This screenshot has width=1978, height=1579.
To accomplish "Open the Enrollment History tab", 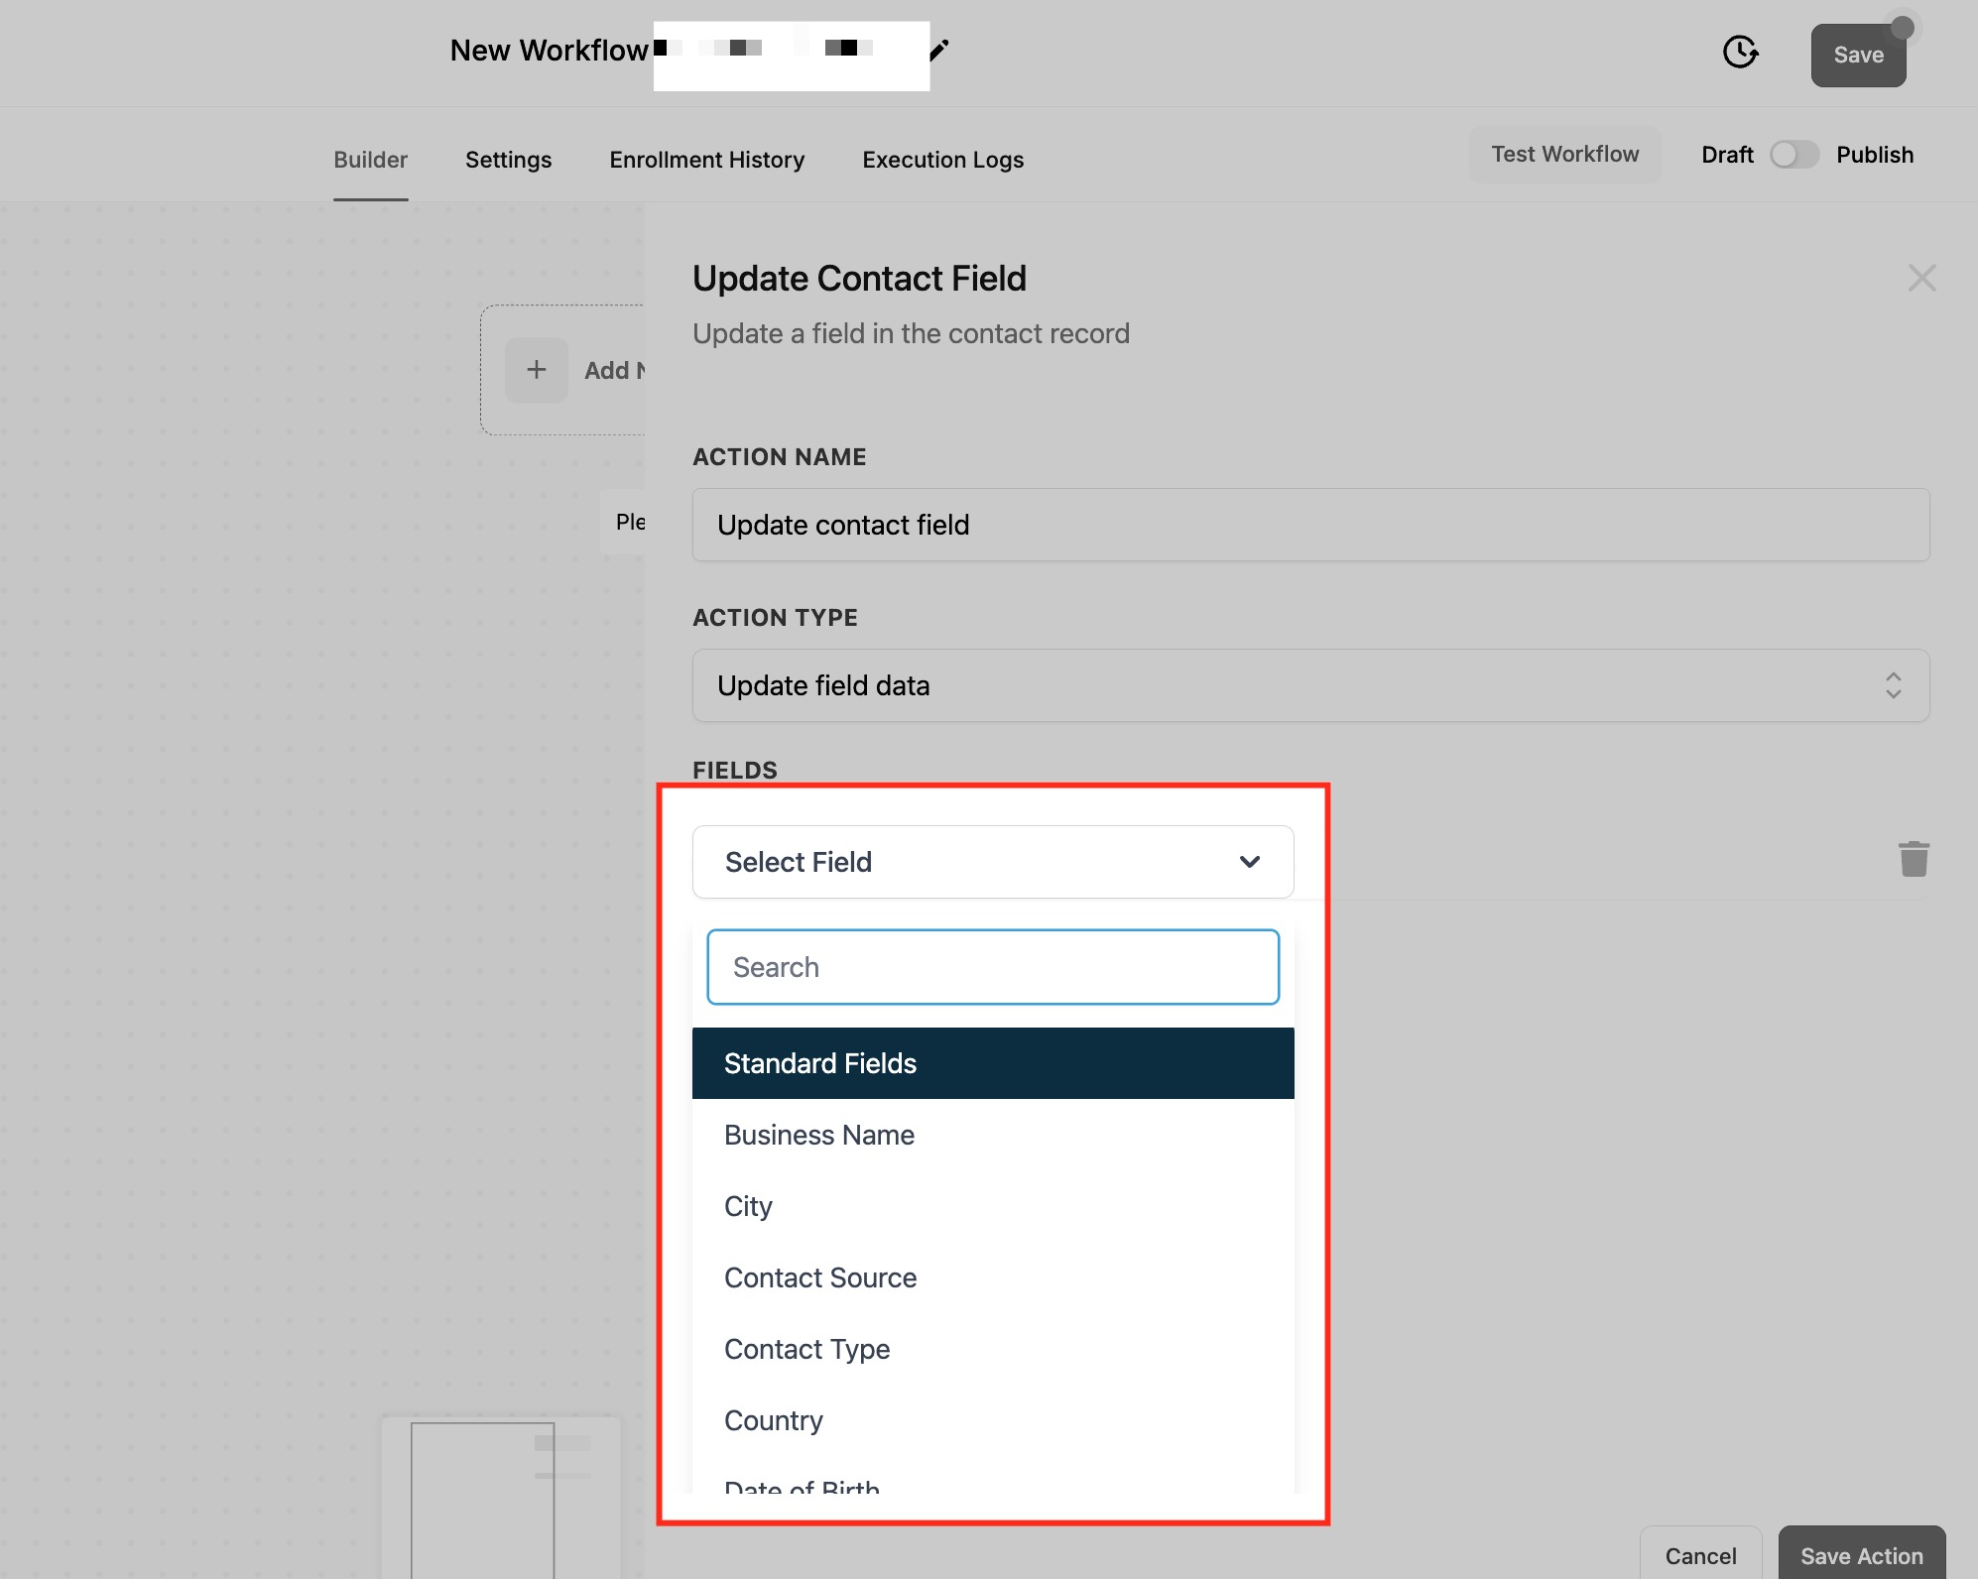I will [706, 160].
